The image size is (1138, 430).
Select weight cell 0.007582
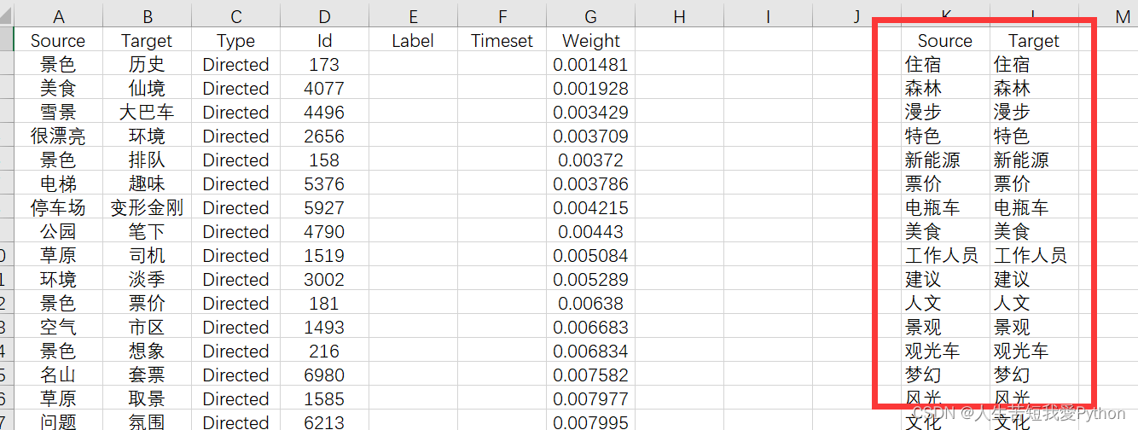pos(590,375)
